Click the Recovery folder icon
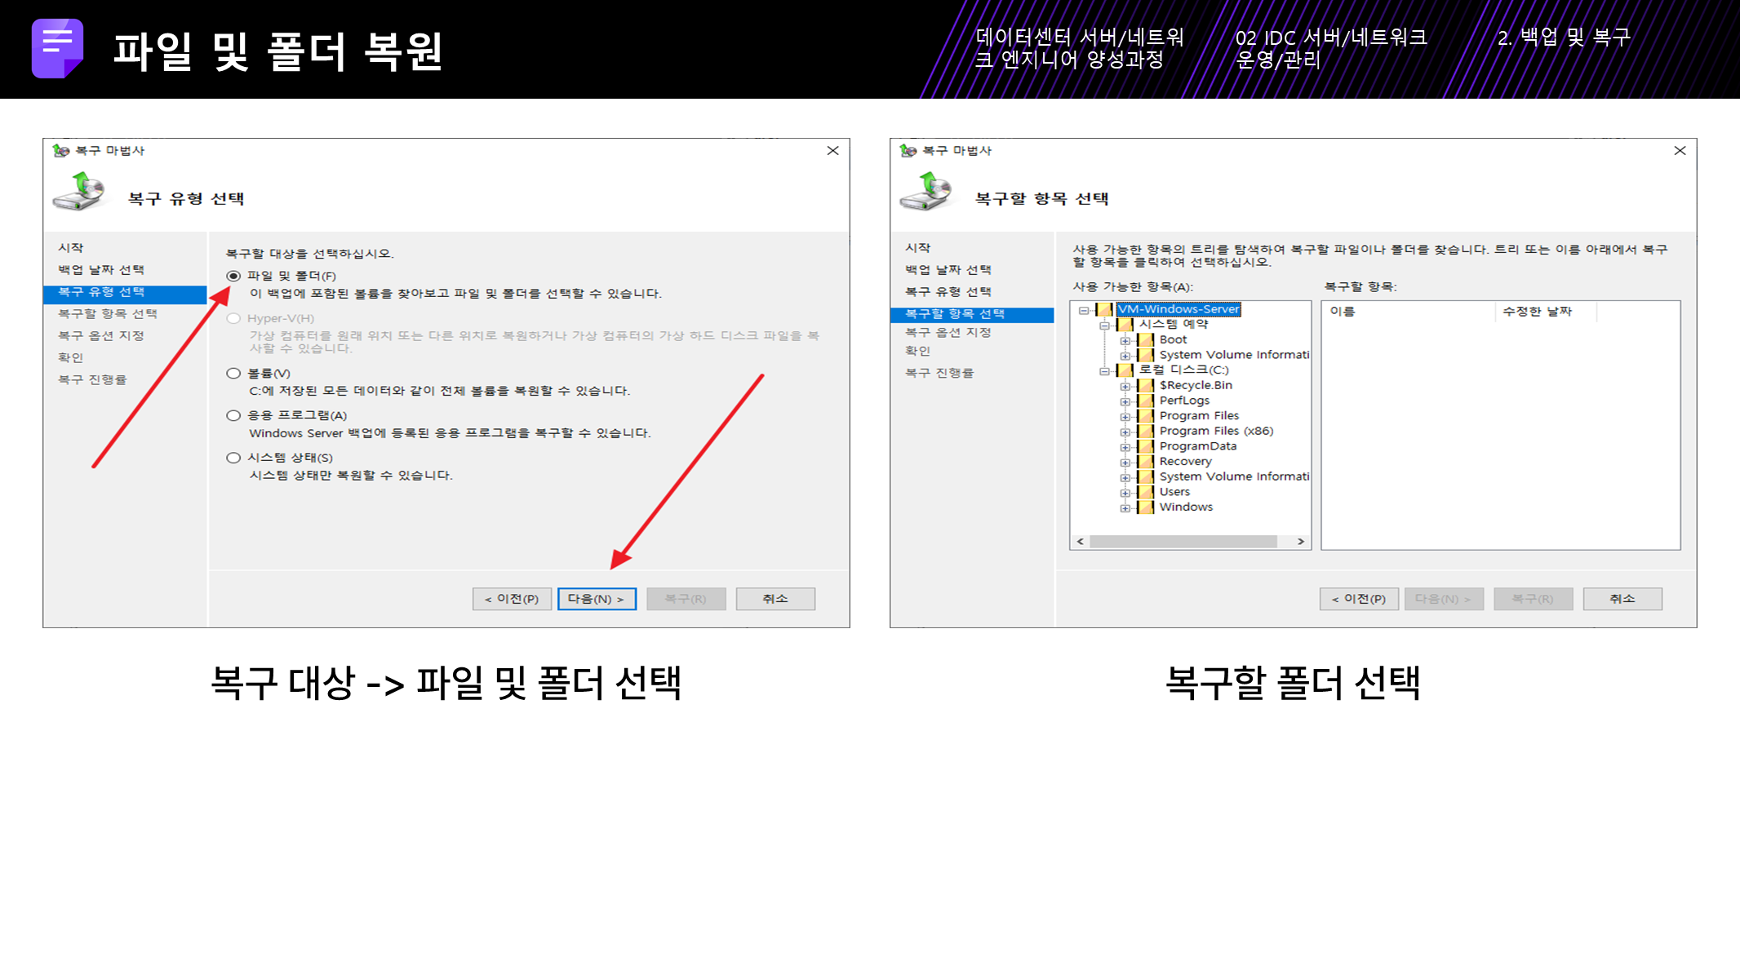 pos(1146,462)
